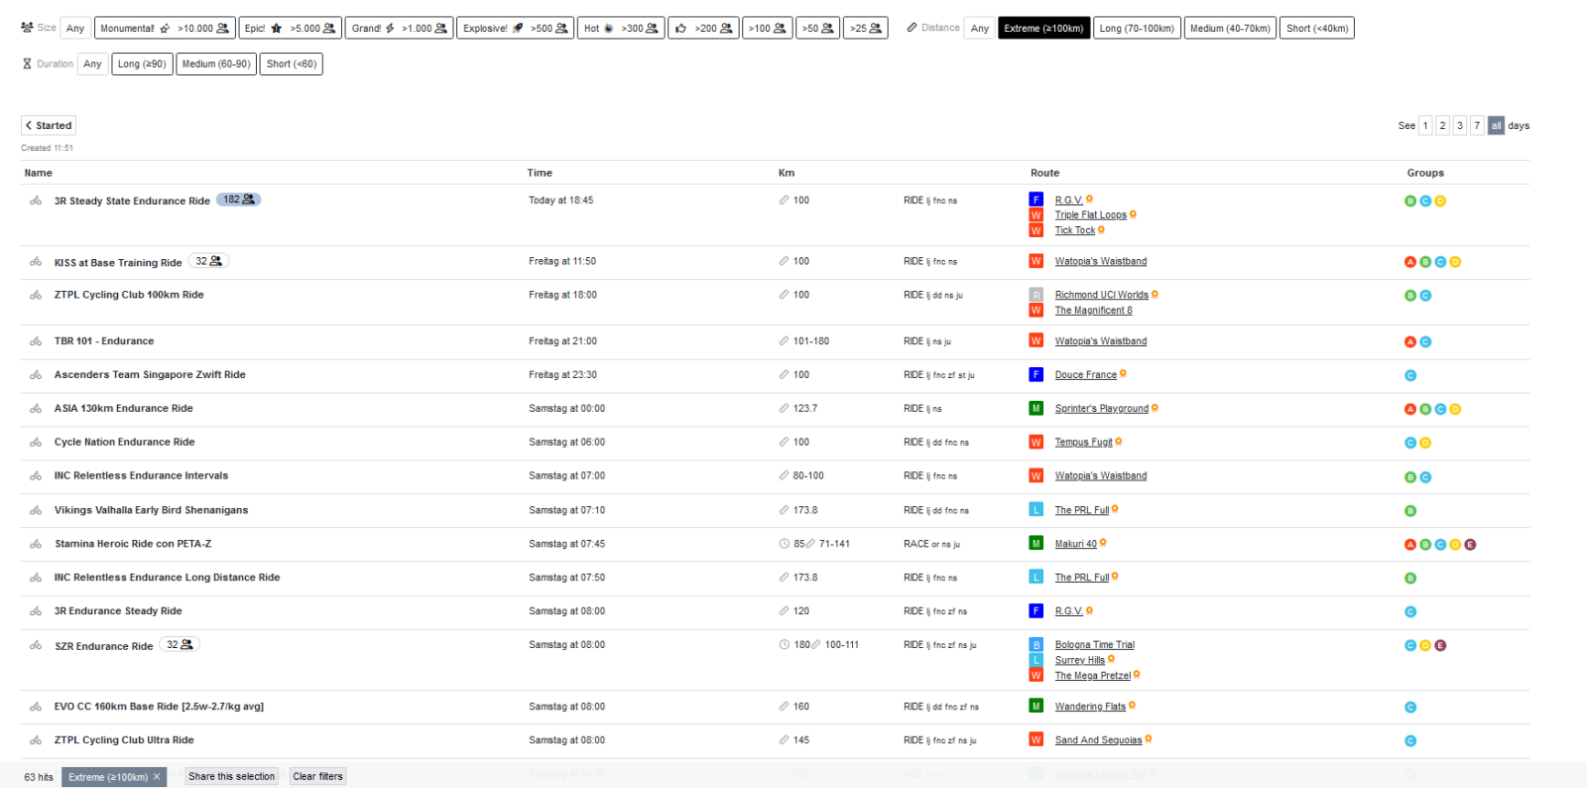Enable the Medium (40-70km) distance filter
Viewport: 1587px width, 788px height.
[1229, 28]
